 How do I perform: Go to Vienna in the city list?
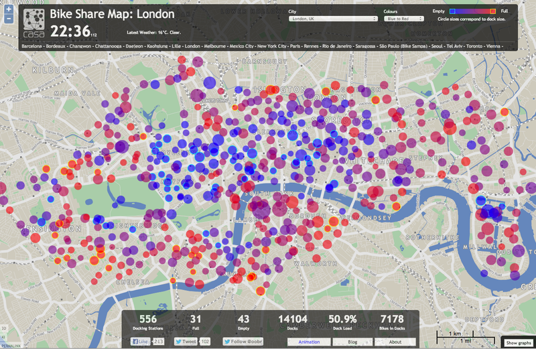point(492,46)
